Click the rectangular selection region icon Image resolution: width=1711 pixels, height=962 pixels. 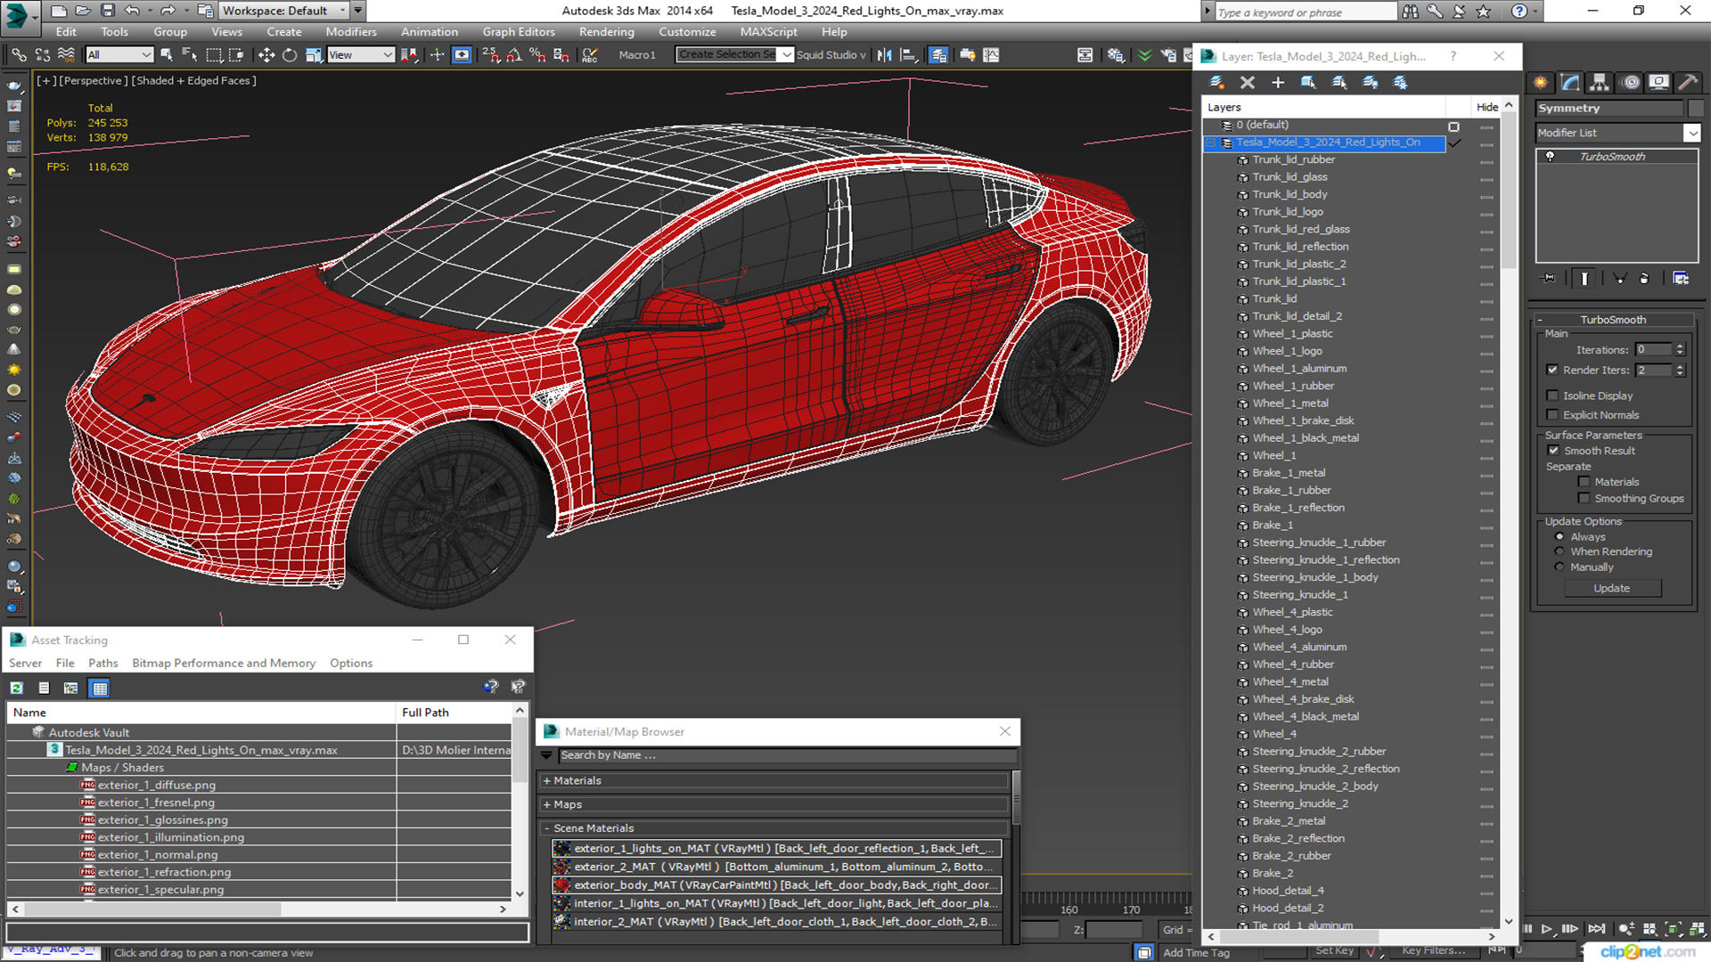click(x=214, y=55)
